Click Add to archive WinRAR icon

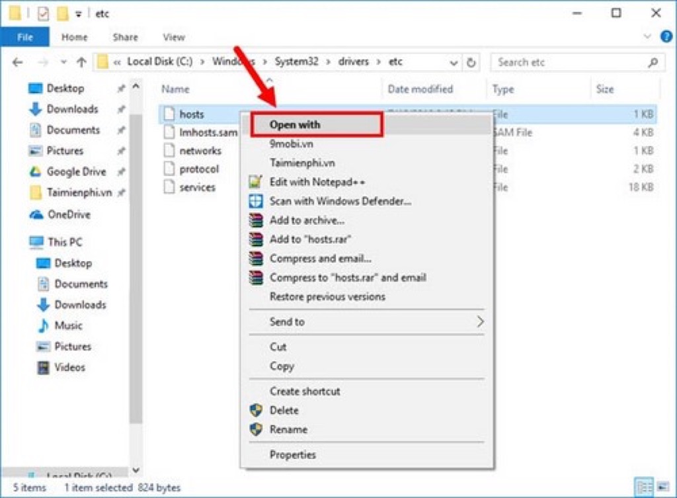256,220
